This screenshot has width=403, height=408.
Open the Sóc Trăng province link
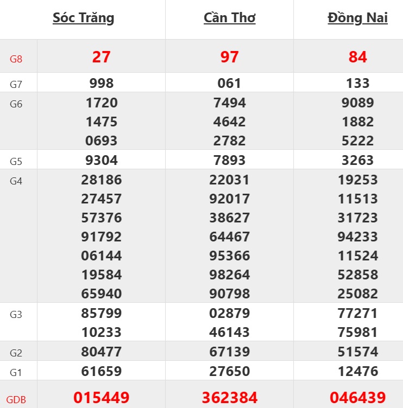(x=84, y=18)
